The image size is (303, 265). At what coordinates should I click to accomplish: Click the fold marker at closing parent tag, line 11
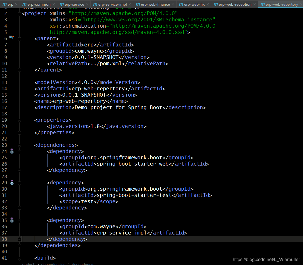point(19,70)
